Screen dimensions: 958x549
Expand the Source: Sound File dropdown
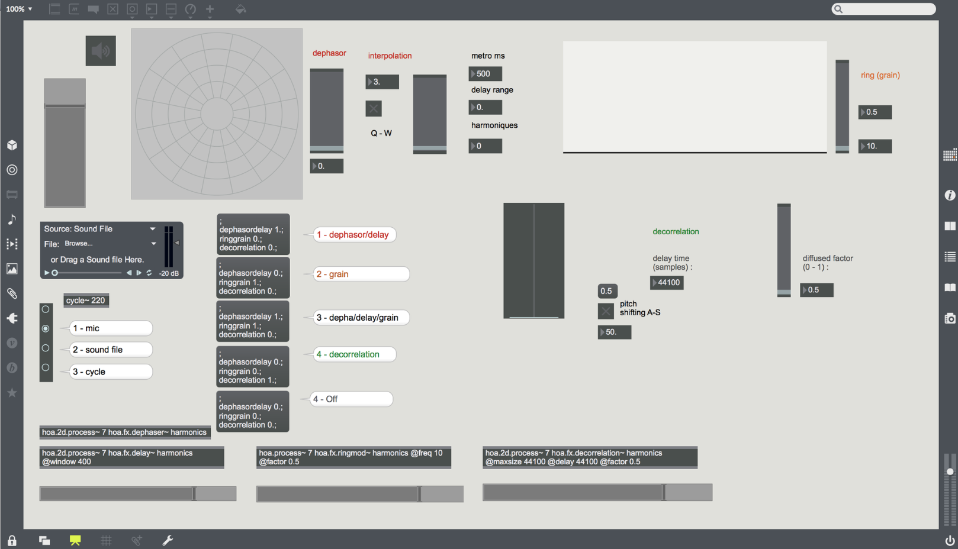point(153,229)
